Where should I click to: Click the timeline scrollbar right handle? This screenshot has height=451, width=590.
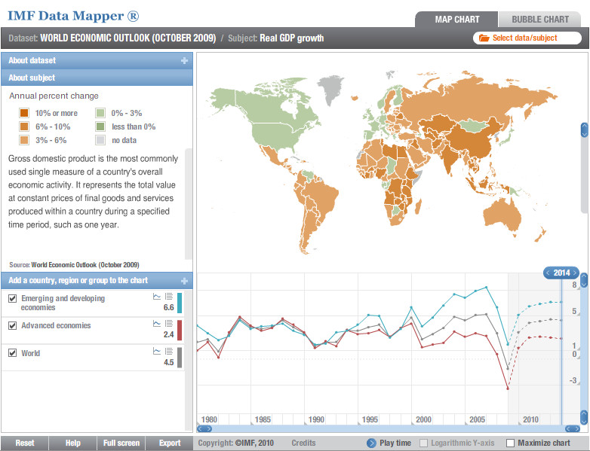pyautogui.click(x=573, y=428)
